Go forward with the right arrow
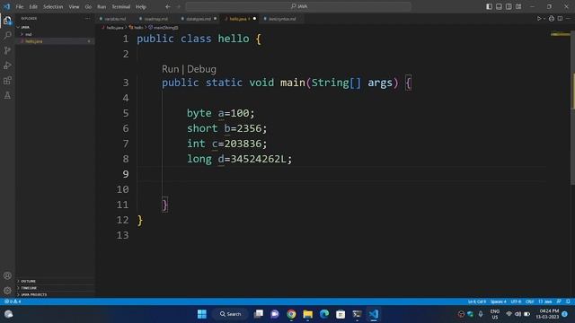This screenshot has height=323, width=575. coord(179,6)
